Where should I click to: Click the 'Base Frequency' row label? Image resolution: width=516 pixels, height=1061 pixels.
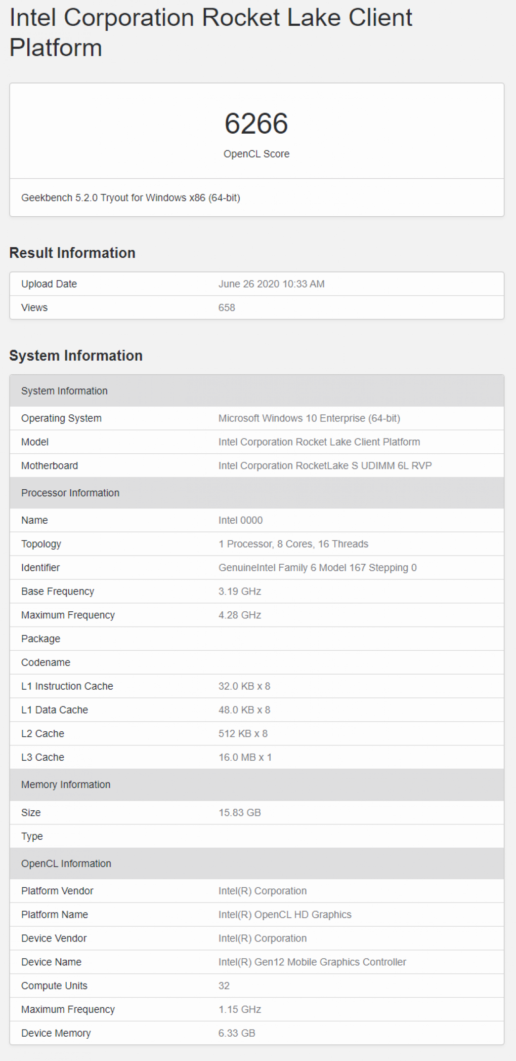tap(58, 592)
